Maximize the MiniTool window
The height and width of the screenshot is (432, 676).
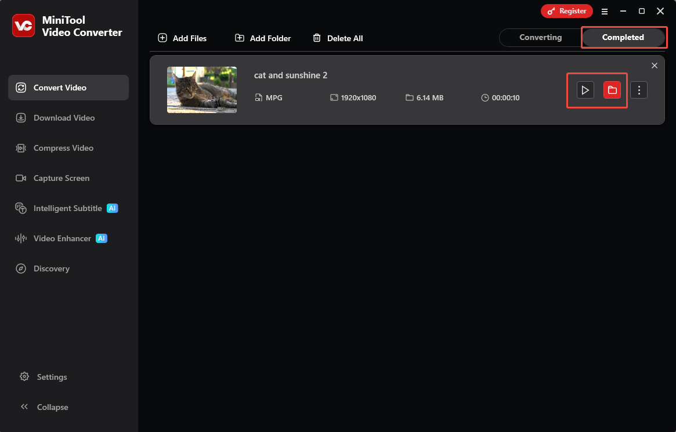pyautogui.click(x=642, y=11)
